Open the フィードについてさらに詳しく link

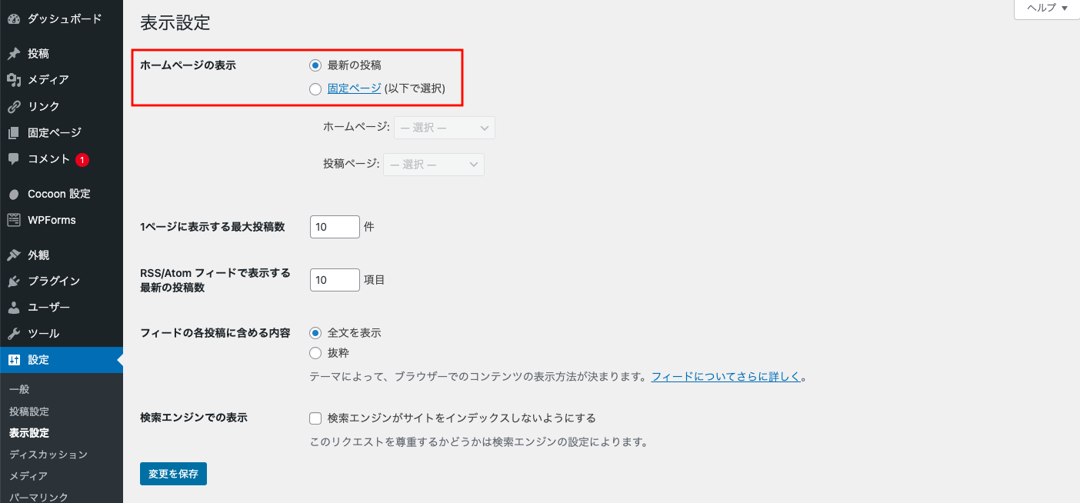[725, 377]
